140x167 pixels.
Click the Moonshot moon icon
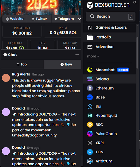(x=90, y=70)
